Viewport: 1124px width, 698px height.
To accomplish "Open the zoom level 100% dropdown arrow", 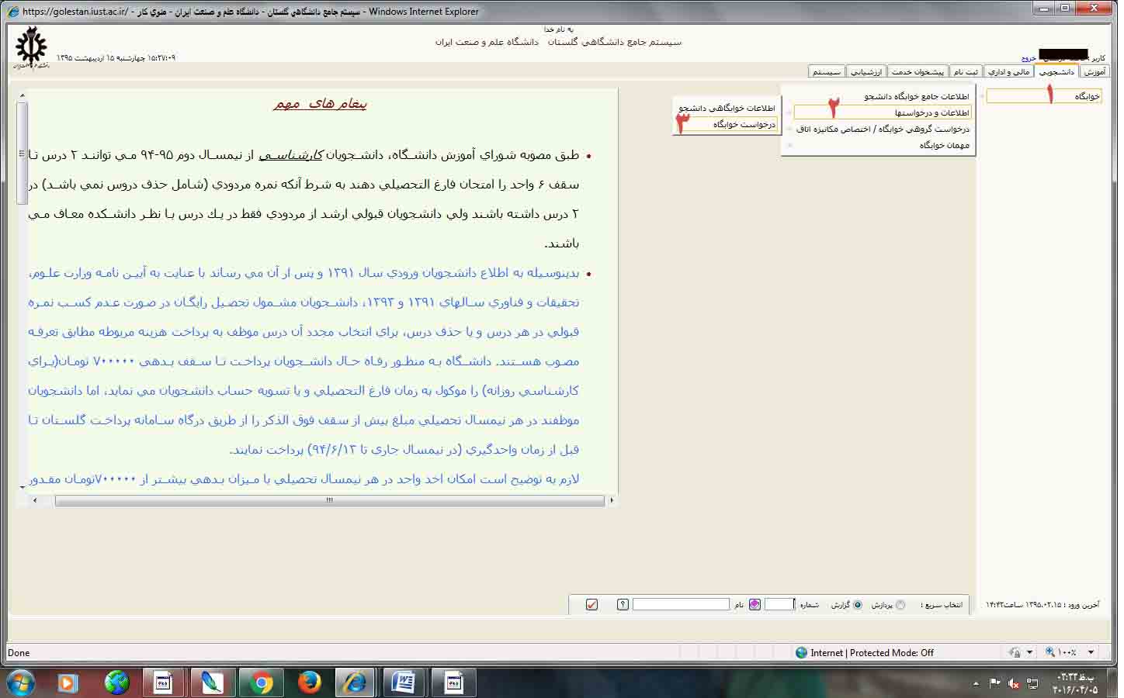I will (1091, 652).
